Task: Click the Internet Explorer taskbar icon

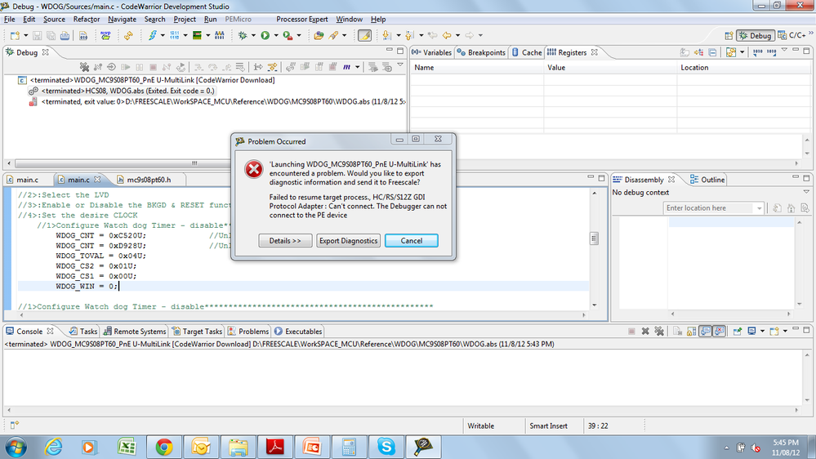Action: click(53, 447)
